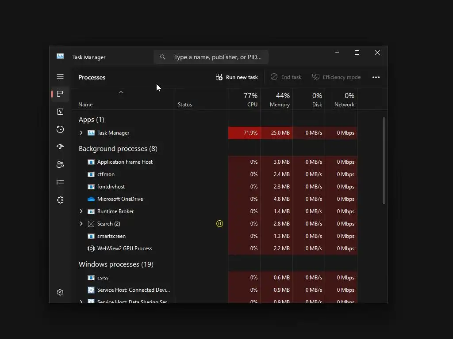Viewport: 453px width, 339px height.
Task: Expand the Runtime Broker row
Action: 81,211
